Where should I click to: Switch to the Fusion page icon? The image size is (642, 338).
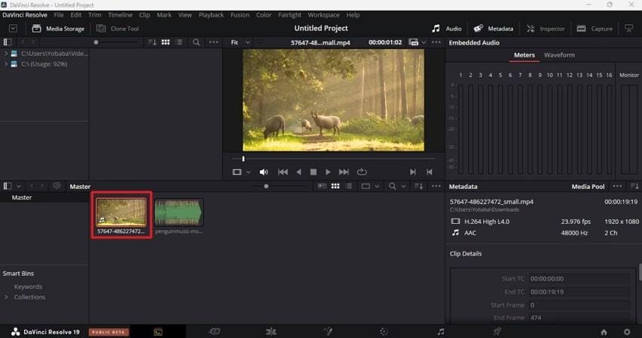pyautogui.click(x=328, y=331)
